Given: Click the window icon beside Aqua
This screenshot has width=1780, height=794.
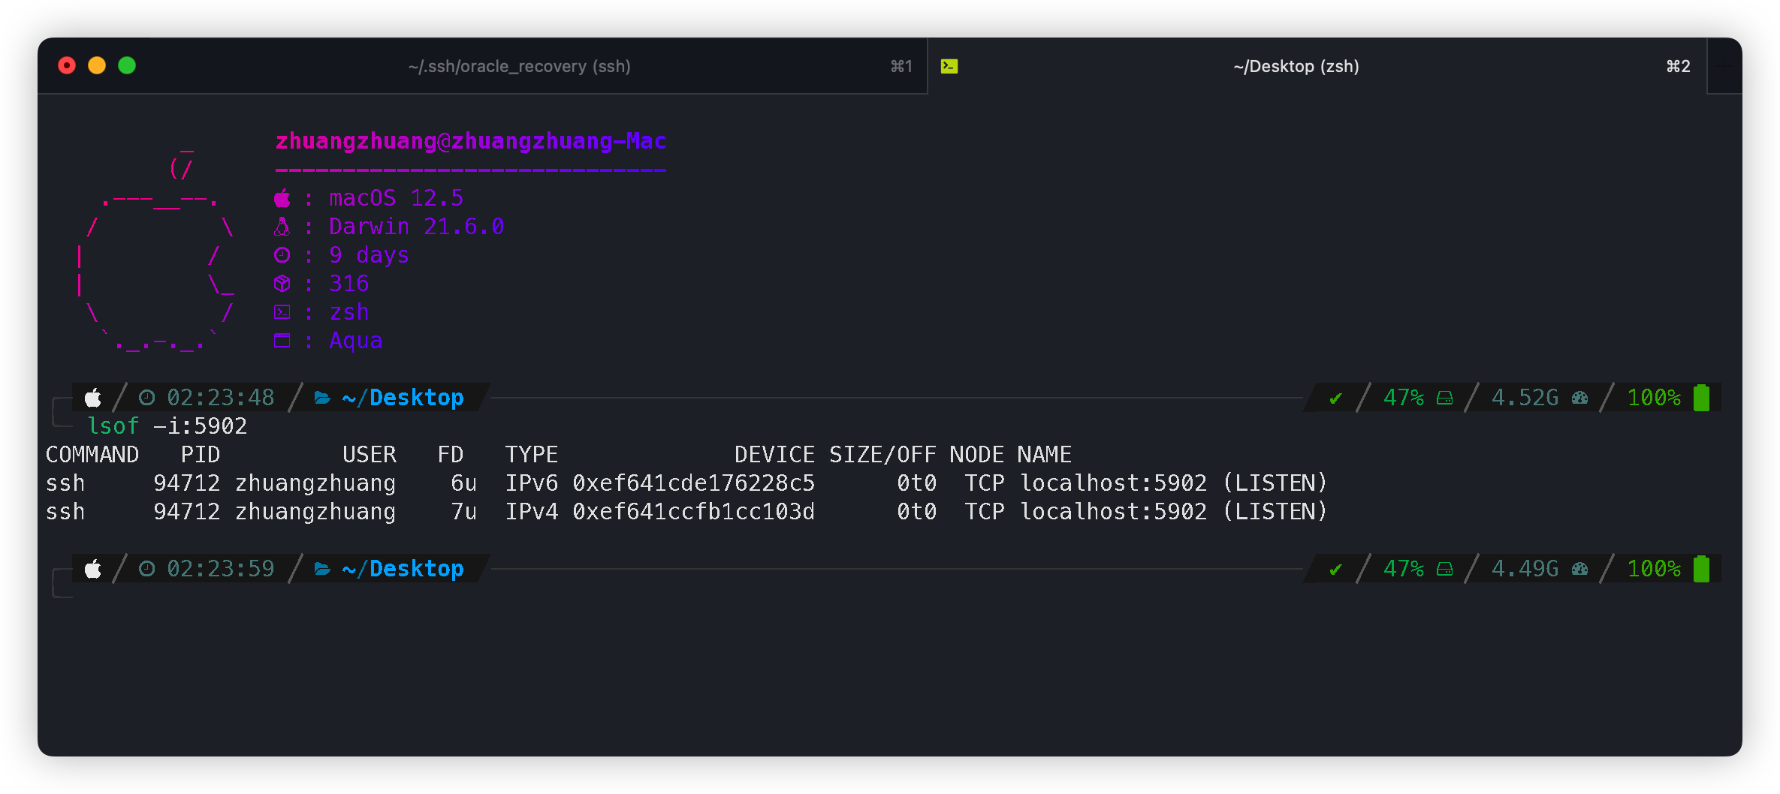Looking at the screenshot, I should (282, 341).
